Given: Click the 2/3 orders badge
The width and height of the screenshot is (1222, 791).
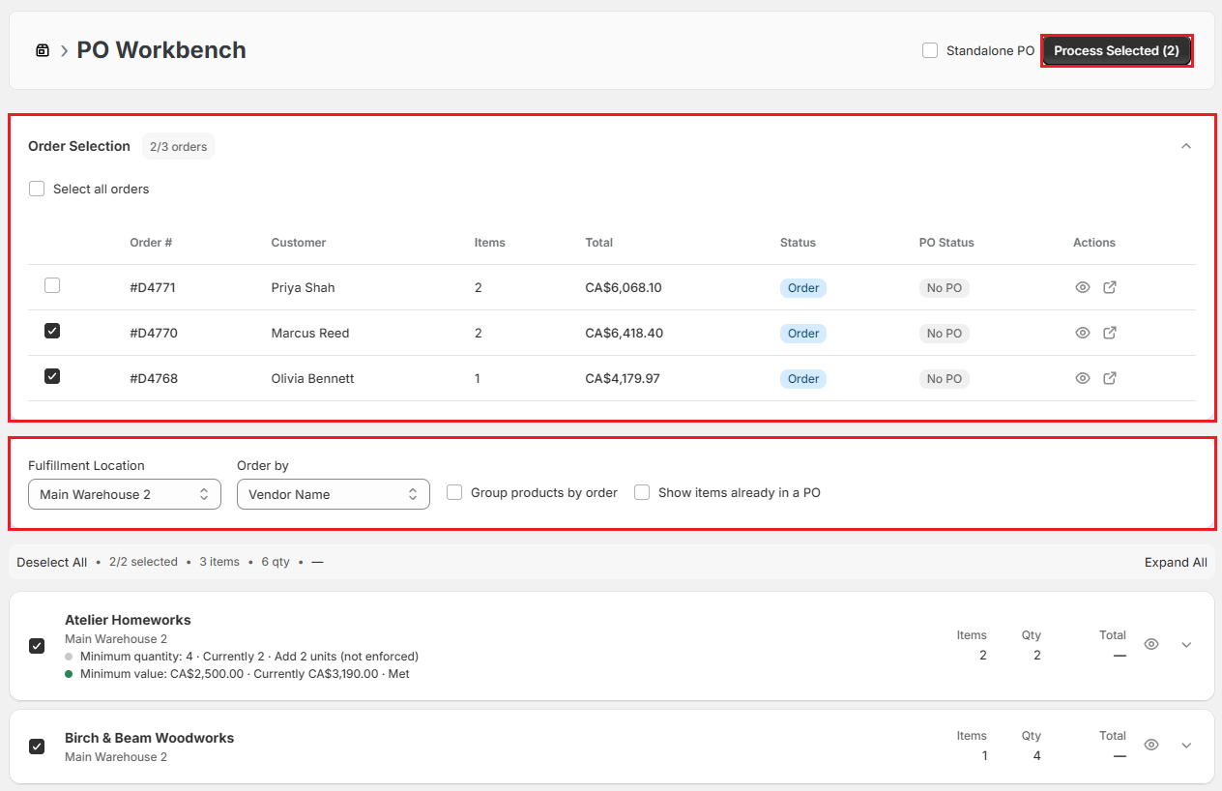Looking at the screenshot, I should pos(178,146).
